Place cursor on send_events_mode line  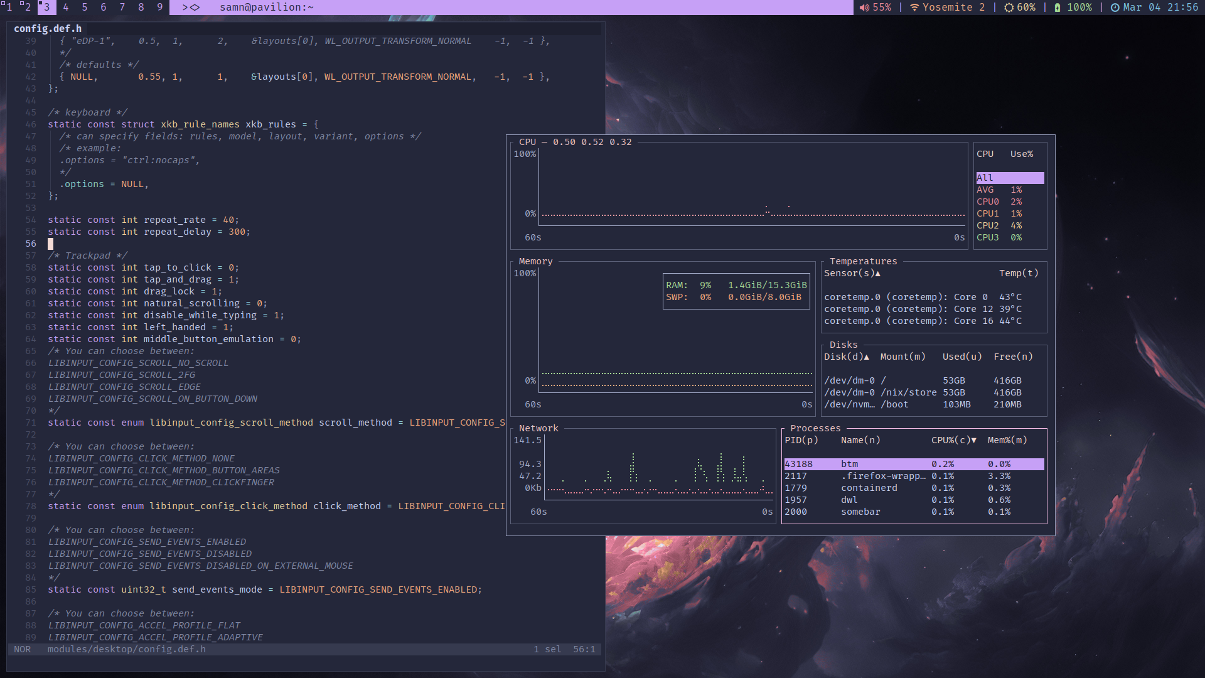click(265, 589)
